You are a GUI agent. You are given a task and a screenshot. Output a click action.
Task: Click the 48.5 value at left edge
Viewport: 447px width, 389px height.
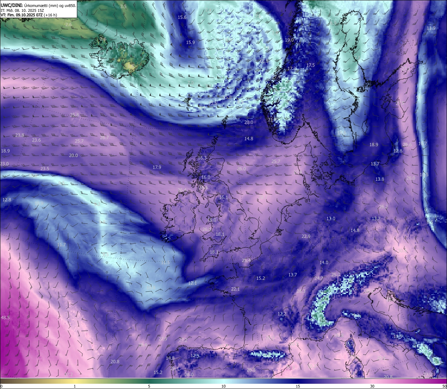click(x=5, y=318)
